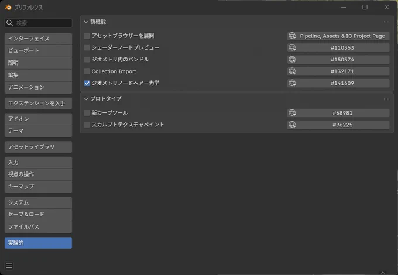The width and height of the screenshot is (398, 275).
Task: Open ファイルパス settings
Action: coord(38,227)
